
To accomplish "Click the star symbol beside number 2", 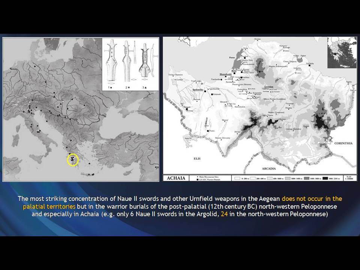I will coord(129,87).
